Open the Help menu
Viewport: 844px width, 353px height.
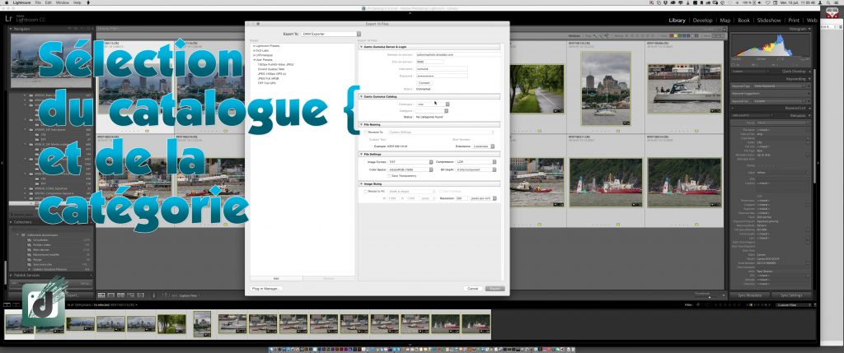click(77, 2)
